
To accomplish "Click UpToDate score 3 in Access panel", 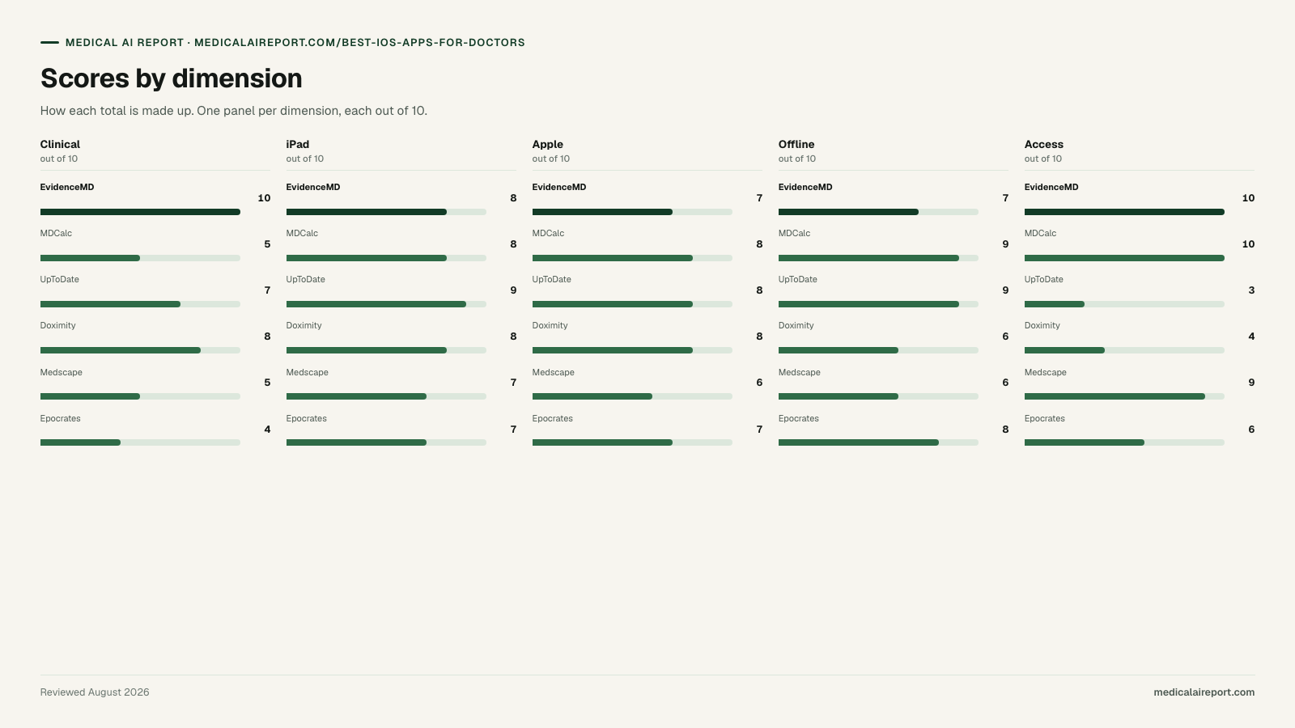I will (x=1251, y=290).
